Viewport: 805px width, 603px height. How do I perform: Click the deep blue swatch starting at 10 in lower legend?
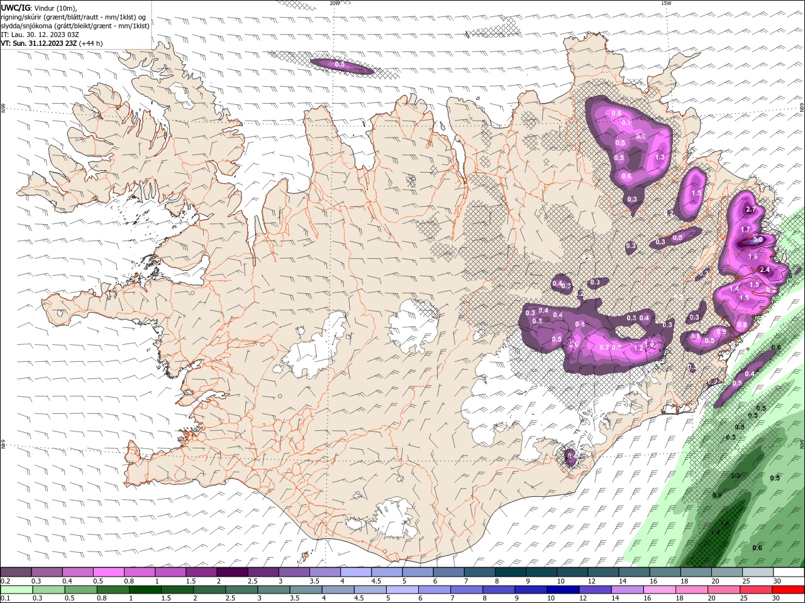[x=563, y=590]
